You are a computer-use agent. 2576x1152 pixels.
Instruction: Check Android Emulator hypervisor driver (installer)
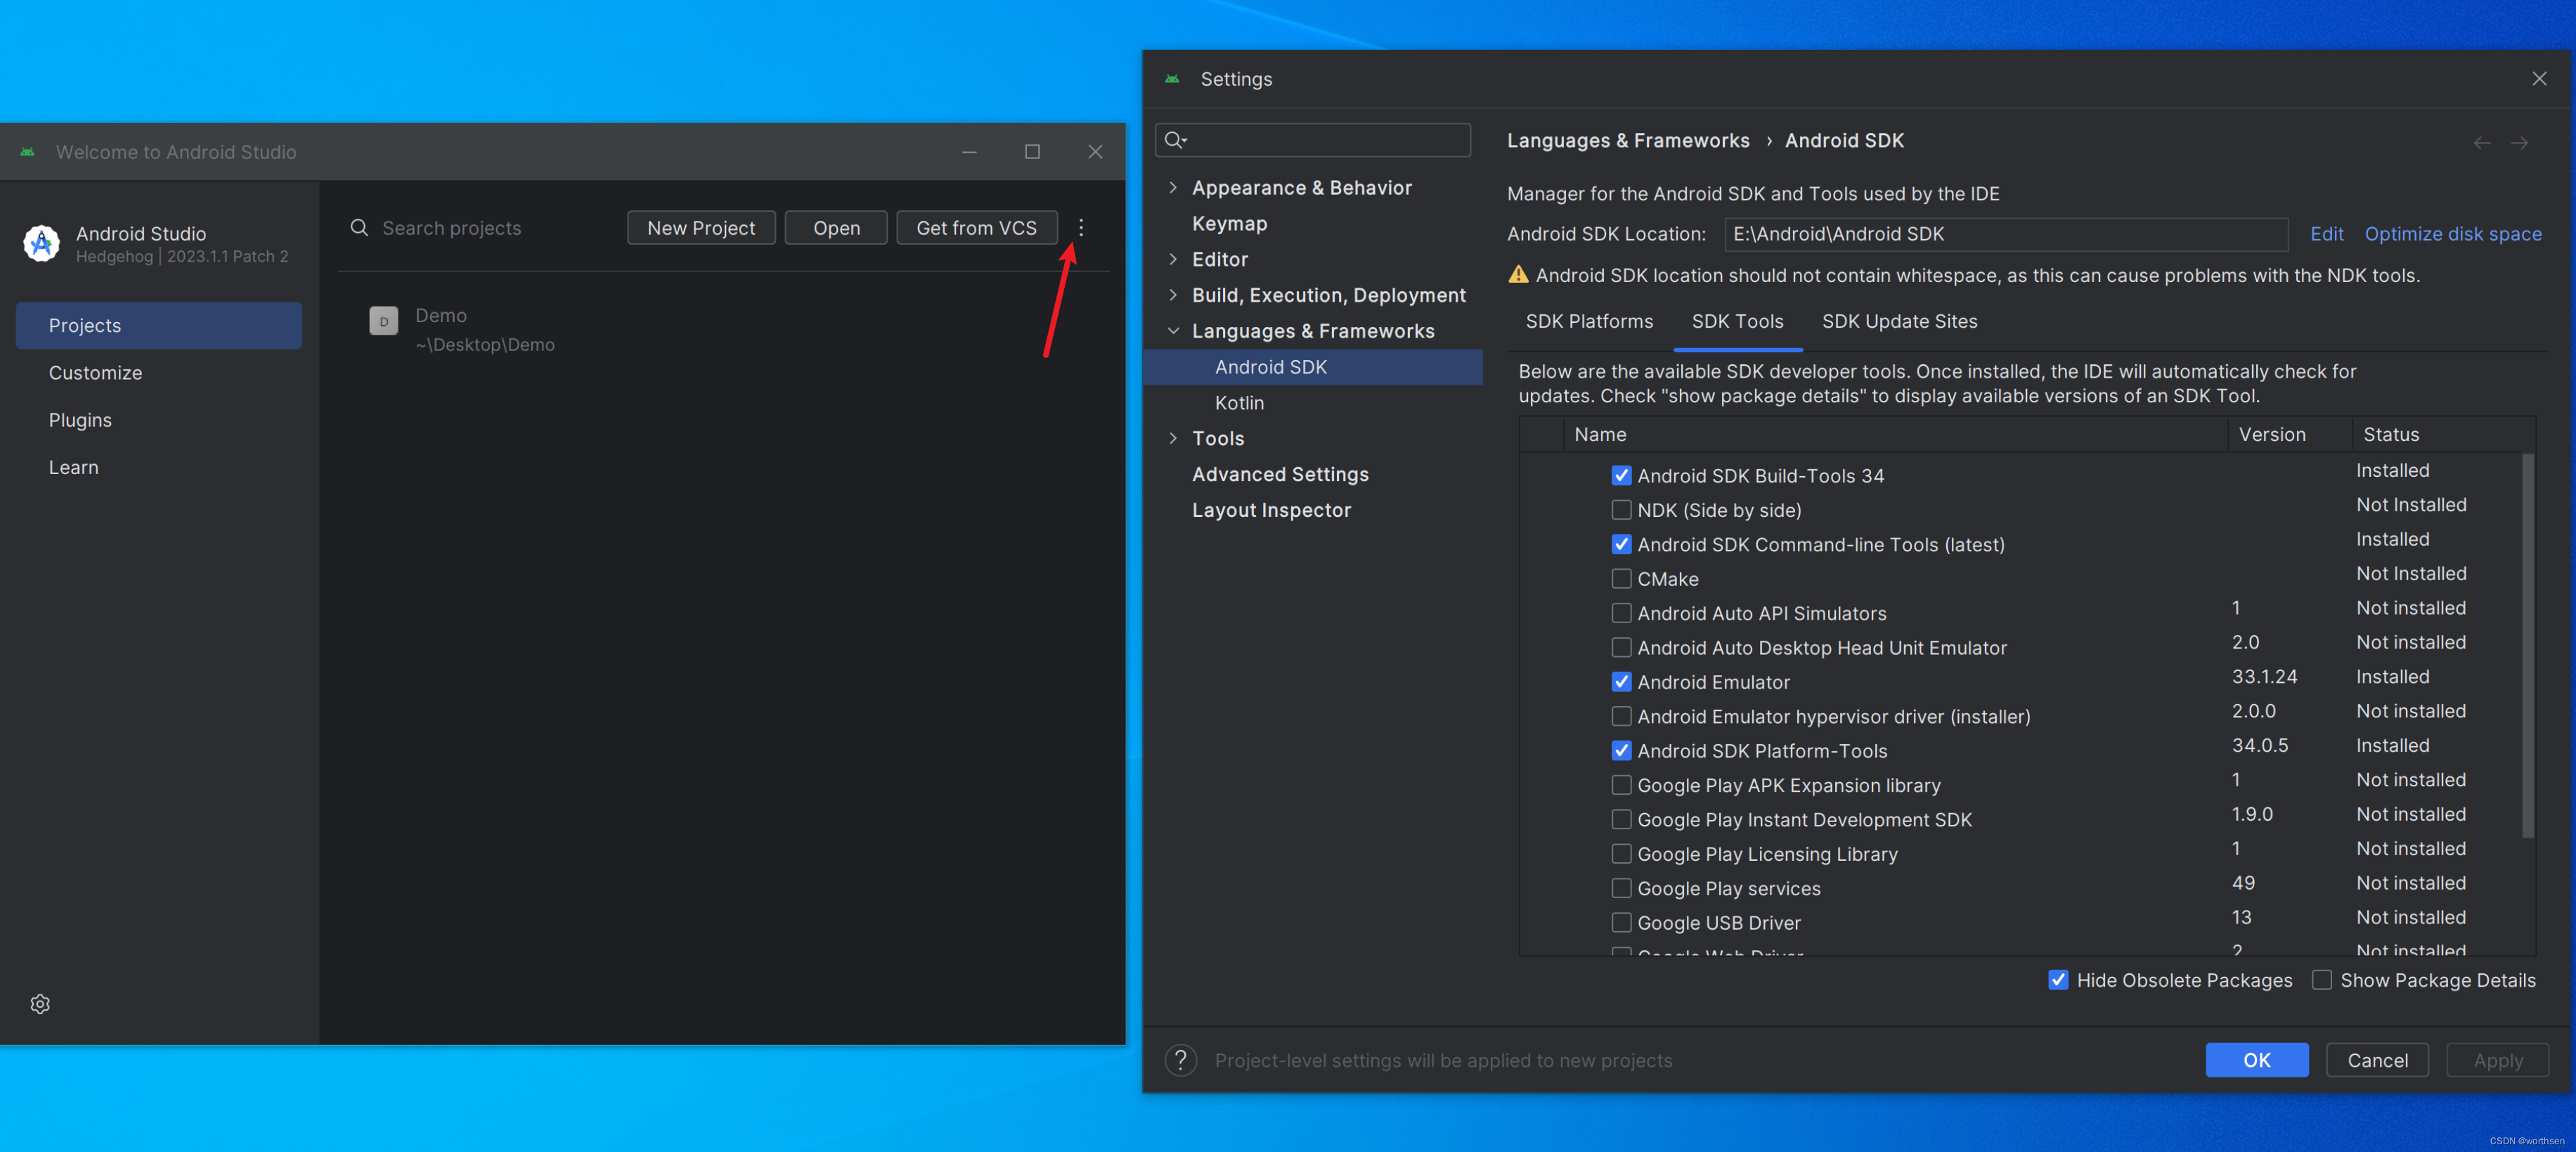pos(1621,716)
